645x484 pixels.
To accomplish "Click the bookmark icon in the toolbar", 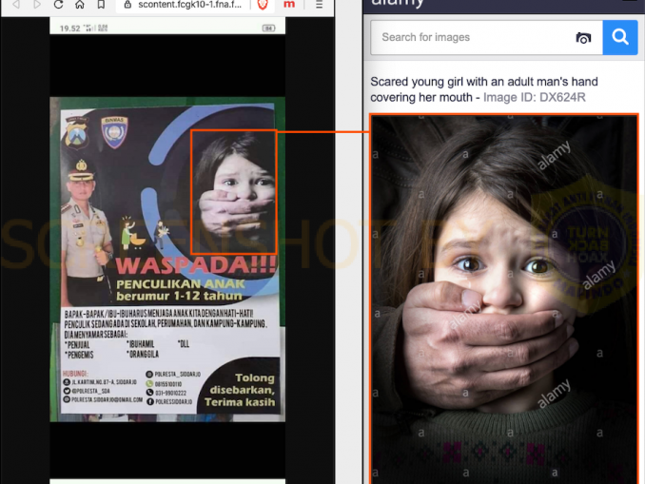I will tap(101, 5).
